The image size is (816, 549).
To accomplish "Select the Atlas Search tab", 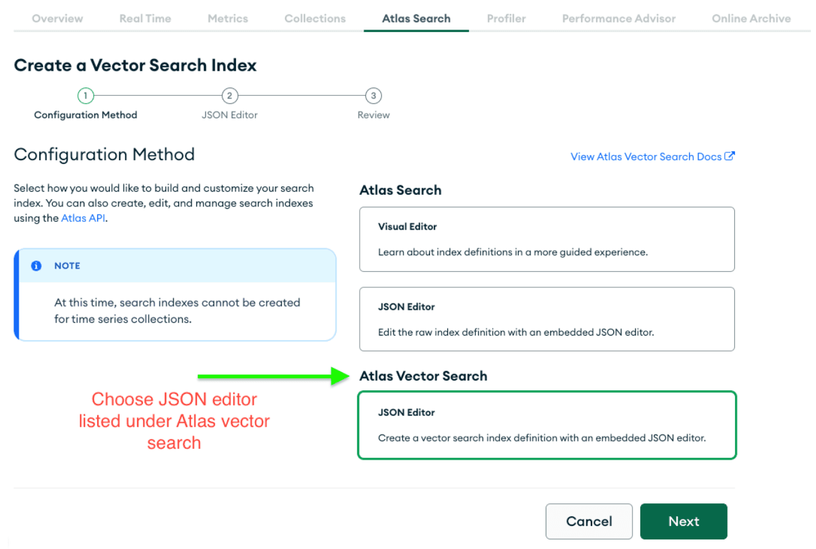I will (x=416, y=19).
